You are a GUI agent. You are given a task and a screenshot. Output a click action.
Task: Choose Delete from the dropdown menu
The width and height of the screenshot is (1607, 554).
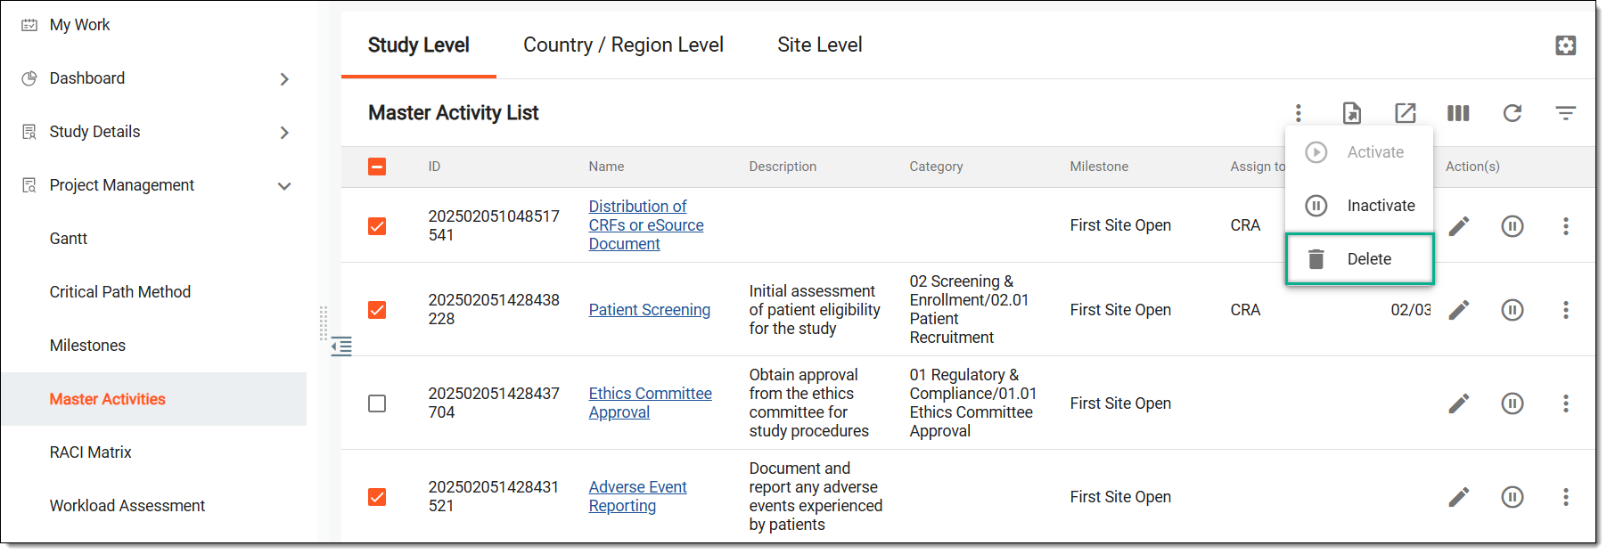coord(1359,259)
